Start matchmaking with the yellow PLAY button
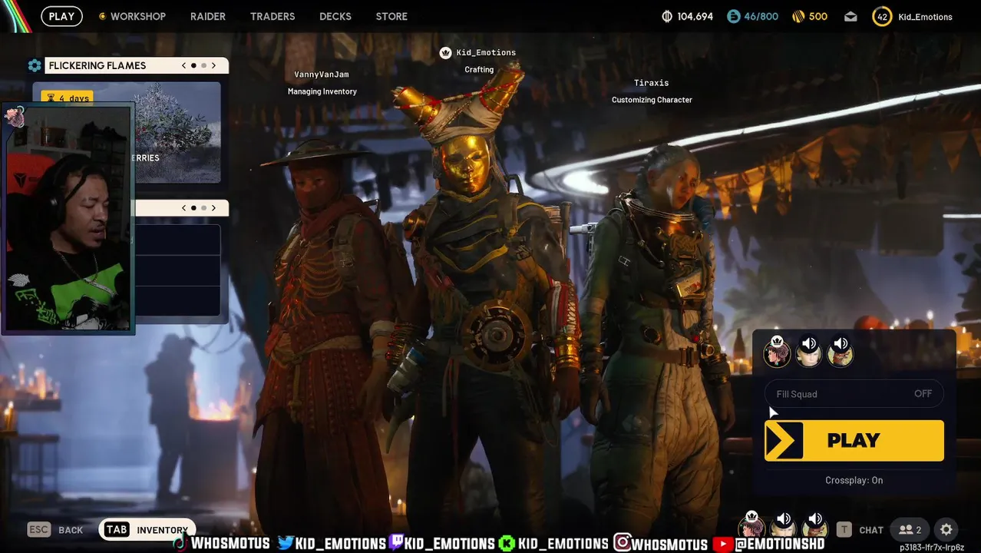The width and height of the screenshot is (981, 553). pyautogui.click(x=854, y=441)
